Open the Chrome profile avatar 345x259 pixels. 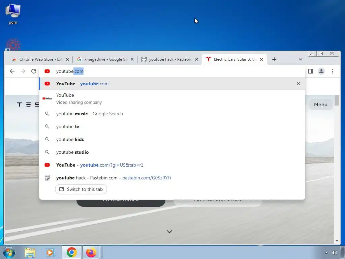point(321,71)
